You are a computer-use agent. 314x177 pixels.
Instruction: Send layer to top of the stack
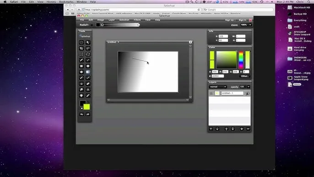click(226, 129)
